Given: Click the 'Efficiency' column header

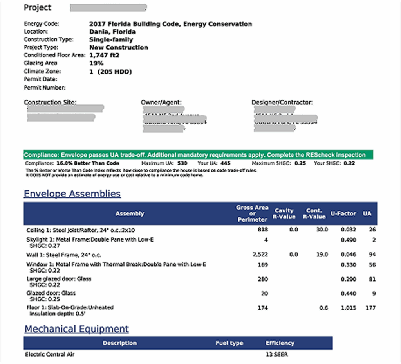Looking at the screenshot, I should 280,343.
